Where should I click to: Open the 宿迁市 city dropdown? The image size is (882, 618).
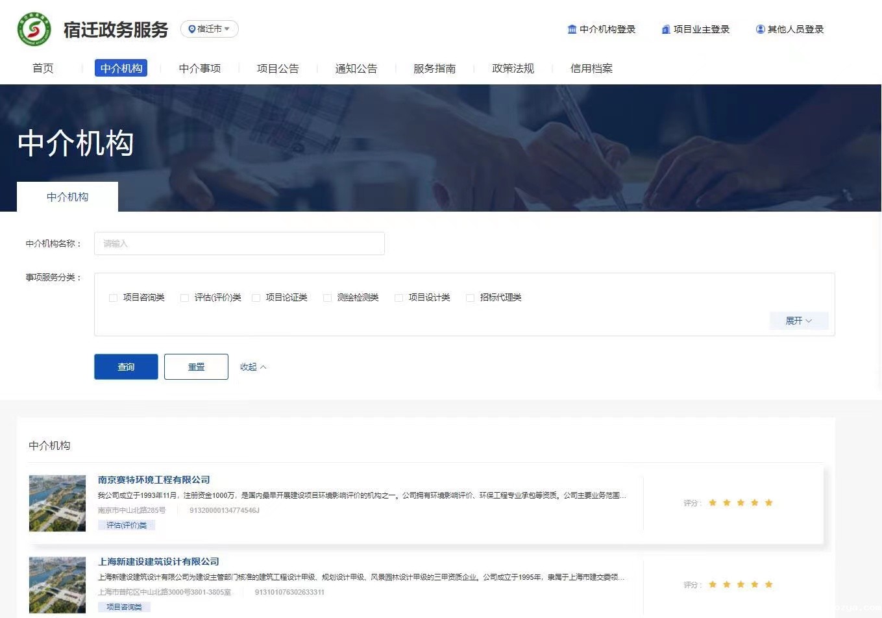point(210,29)
